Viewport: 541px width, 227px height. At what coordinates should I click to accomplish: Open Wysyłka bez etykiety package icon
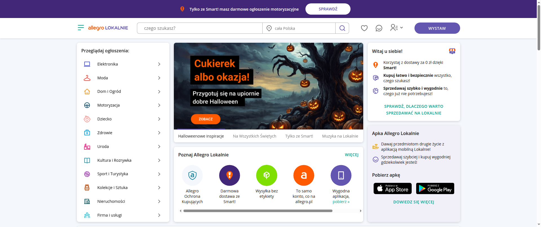(267, 175)
